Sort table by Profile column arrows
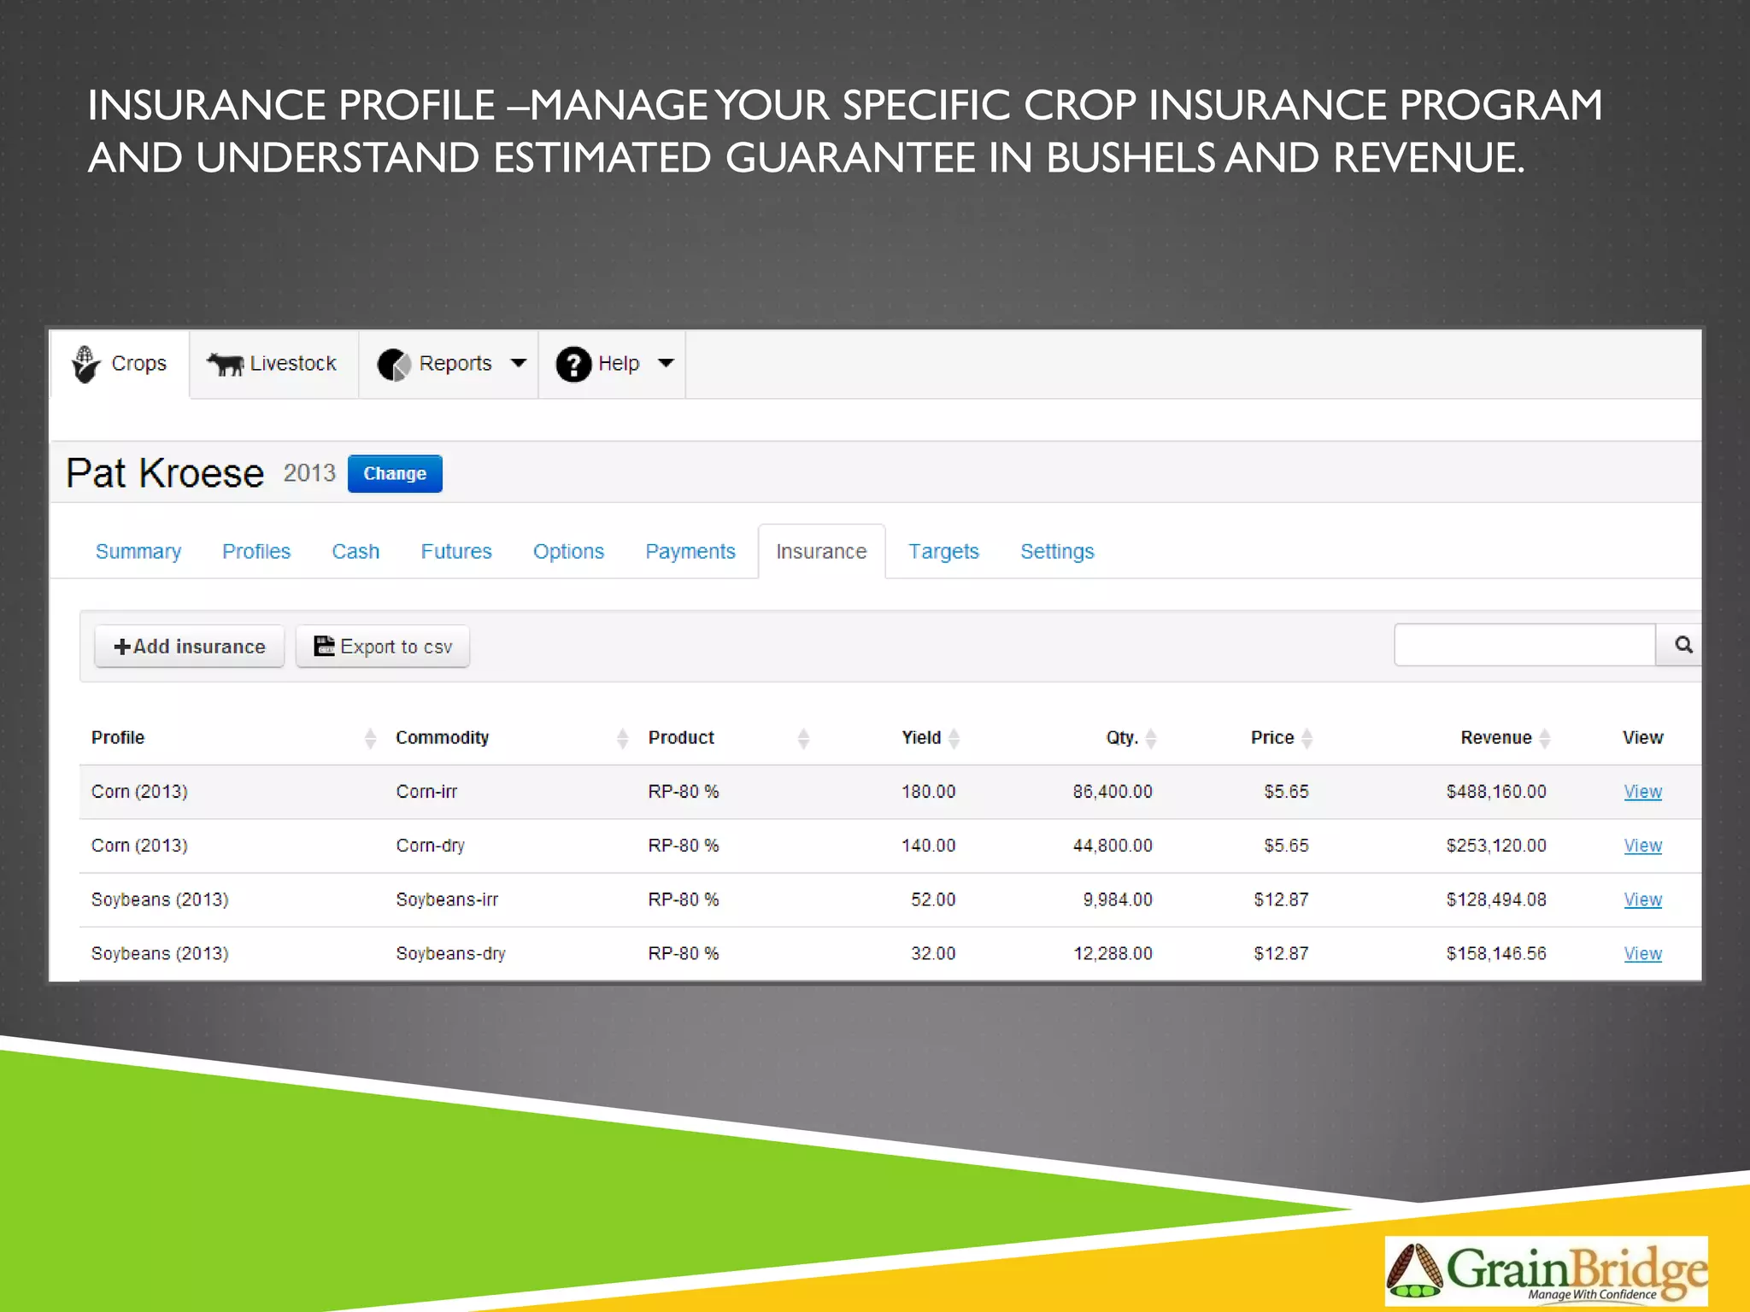 [x=370, y=738]
